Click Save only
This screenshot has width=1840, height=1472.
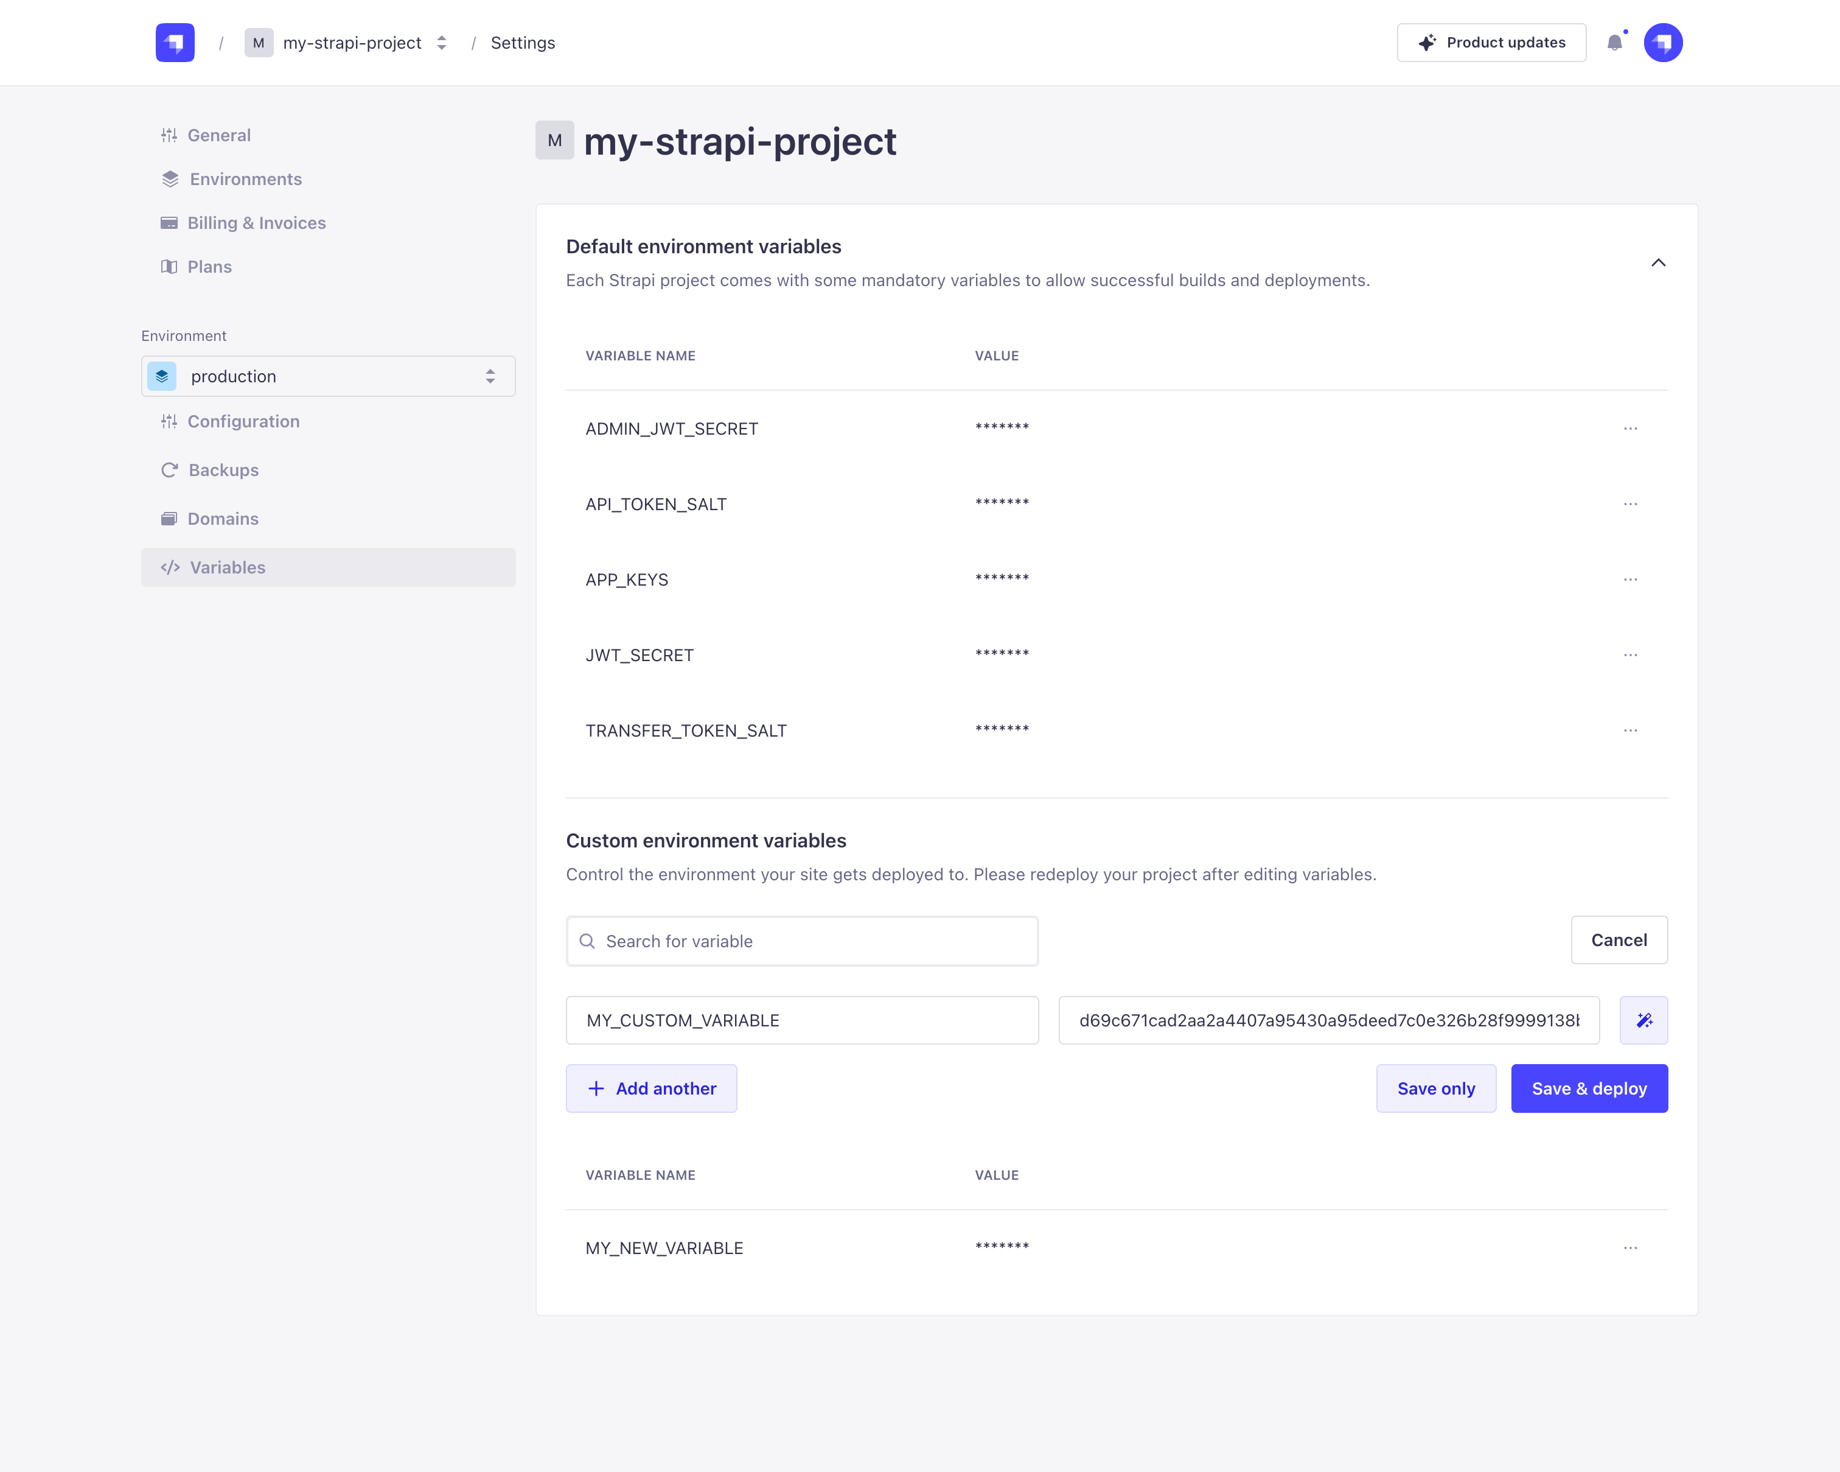[1435, 1088]
